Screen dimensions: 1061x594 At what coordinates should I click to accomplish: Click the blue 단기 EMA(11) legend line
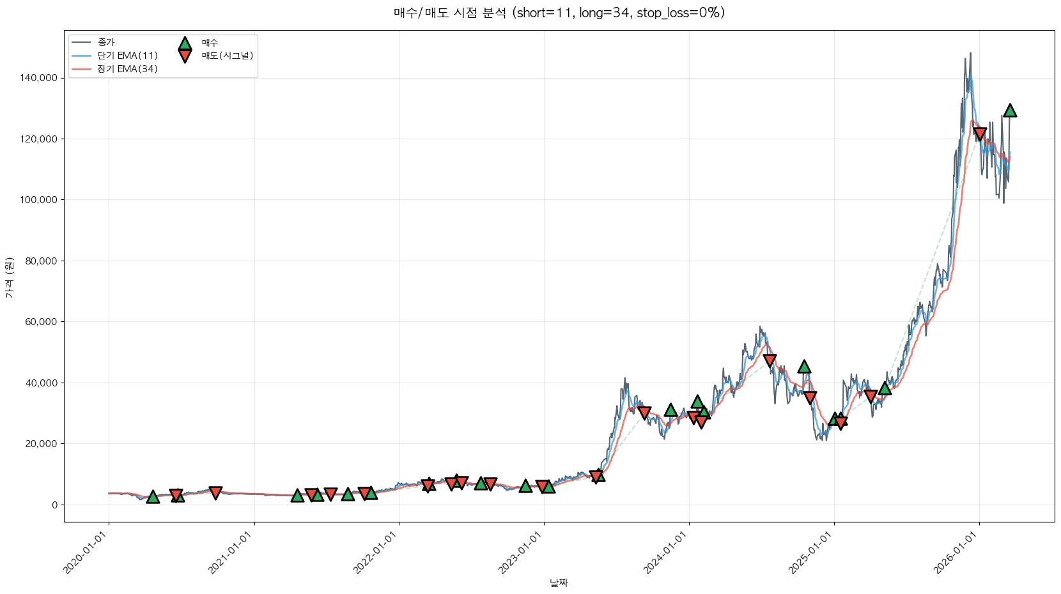pos(81,56)
